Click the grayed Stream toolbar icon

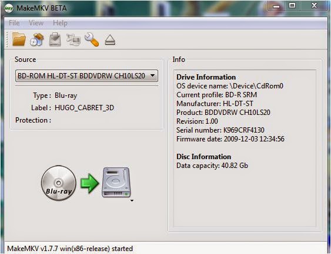pyautogui.click(x=73, y=39)
